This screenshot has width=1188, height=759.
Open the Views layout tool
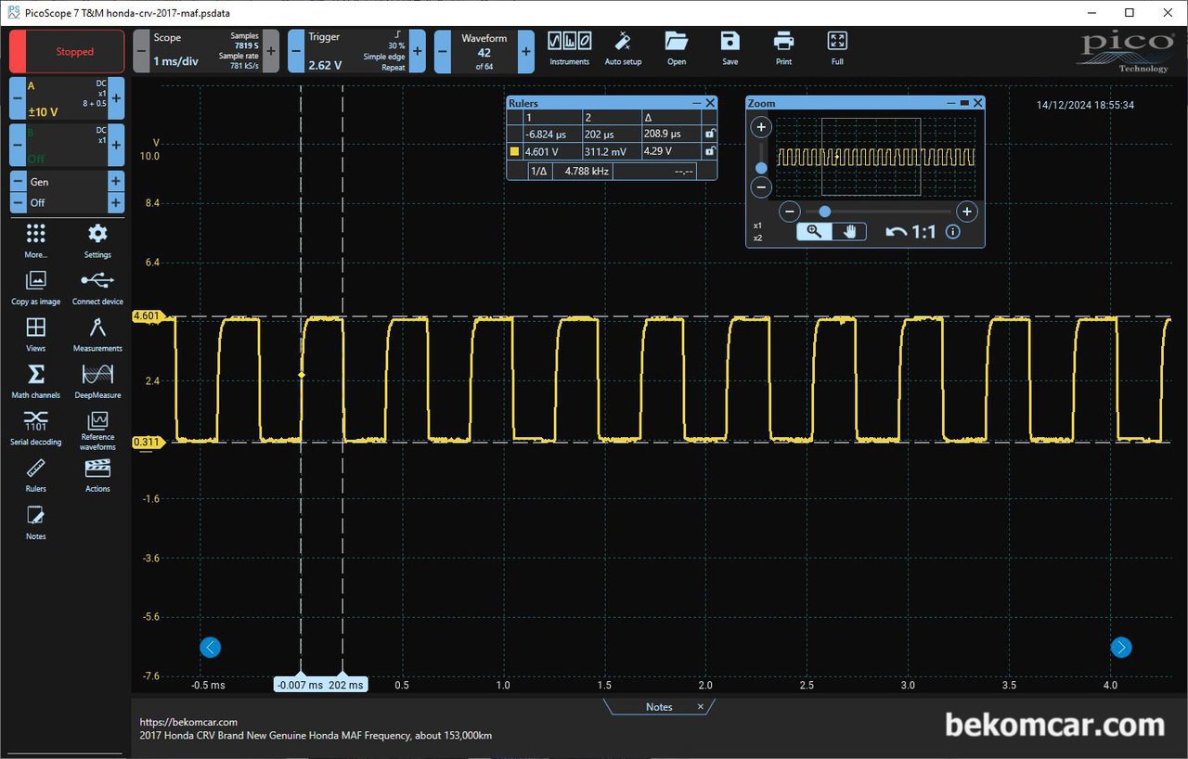[35, 334]
